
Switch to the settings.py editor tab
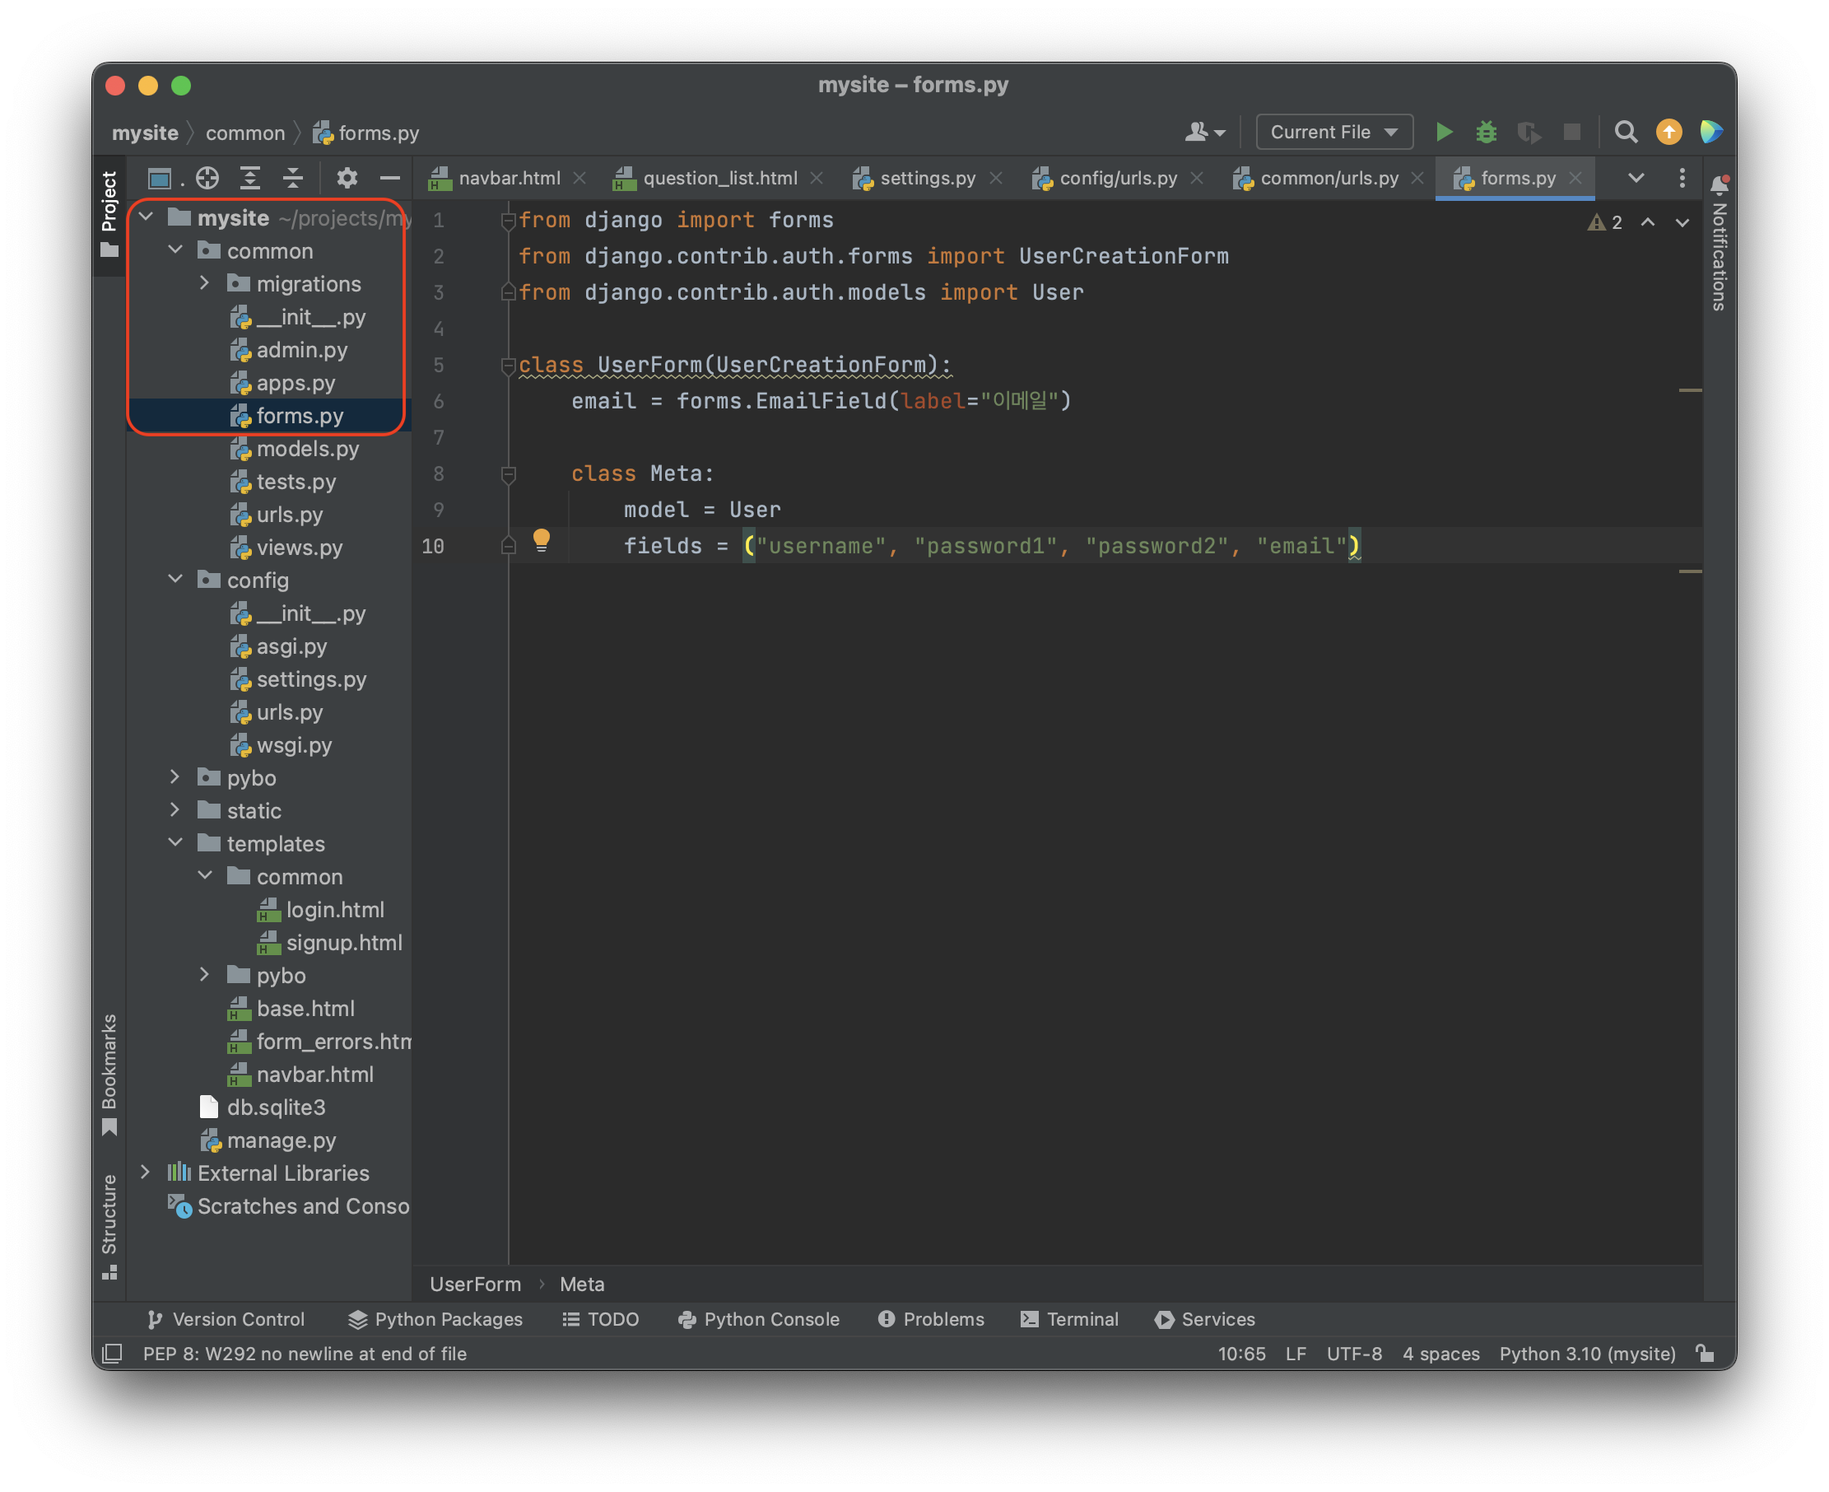click(x=927, y=178)
